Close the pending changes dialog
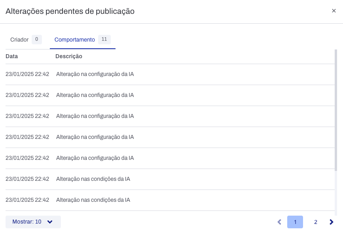 pyautogui.click(x=334, y=11)
